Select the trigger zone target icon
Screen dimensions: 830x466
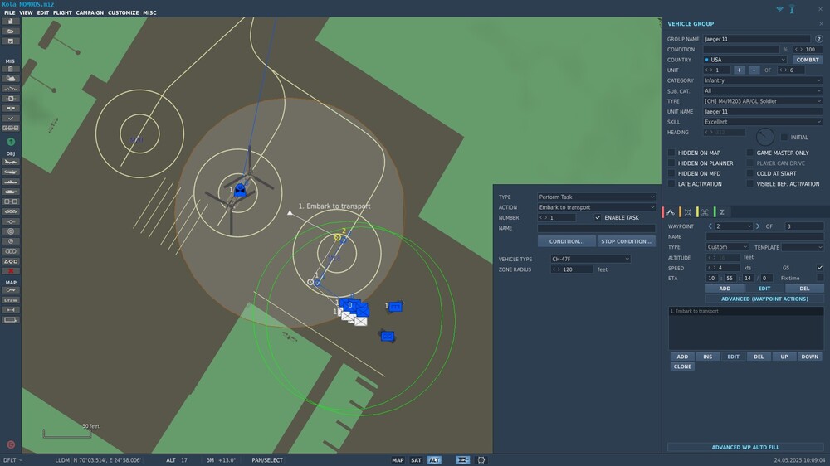[11, 231]
